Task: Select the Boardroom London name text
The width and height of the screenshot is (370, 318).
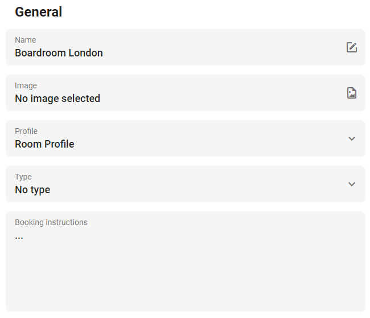Action: click(59, 53)
